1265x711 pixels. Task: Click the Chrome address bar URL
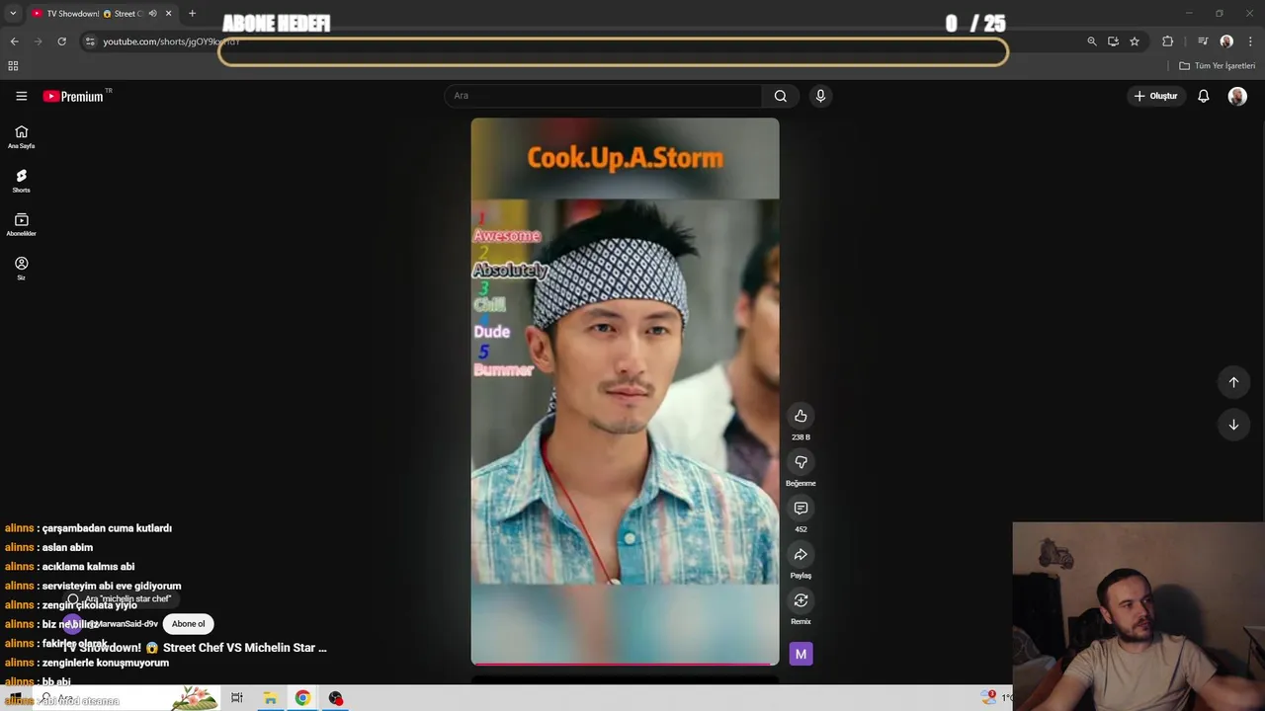172,41
